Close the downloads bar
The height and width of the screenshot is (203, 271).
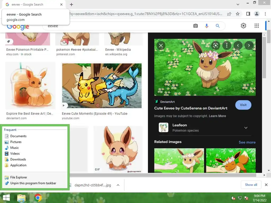tap(266, 185)
